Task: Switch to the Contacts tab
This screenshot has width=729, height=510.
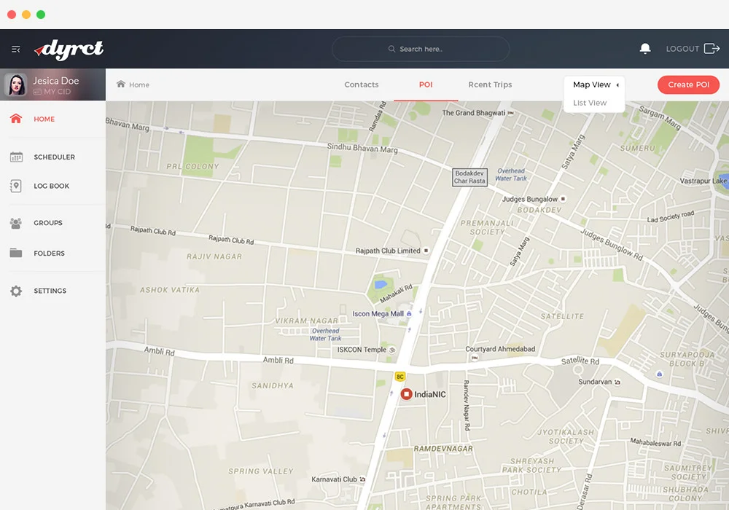Action: 362,85
